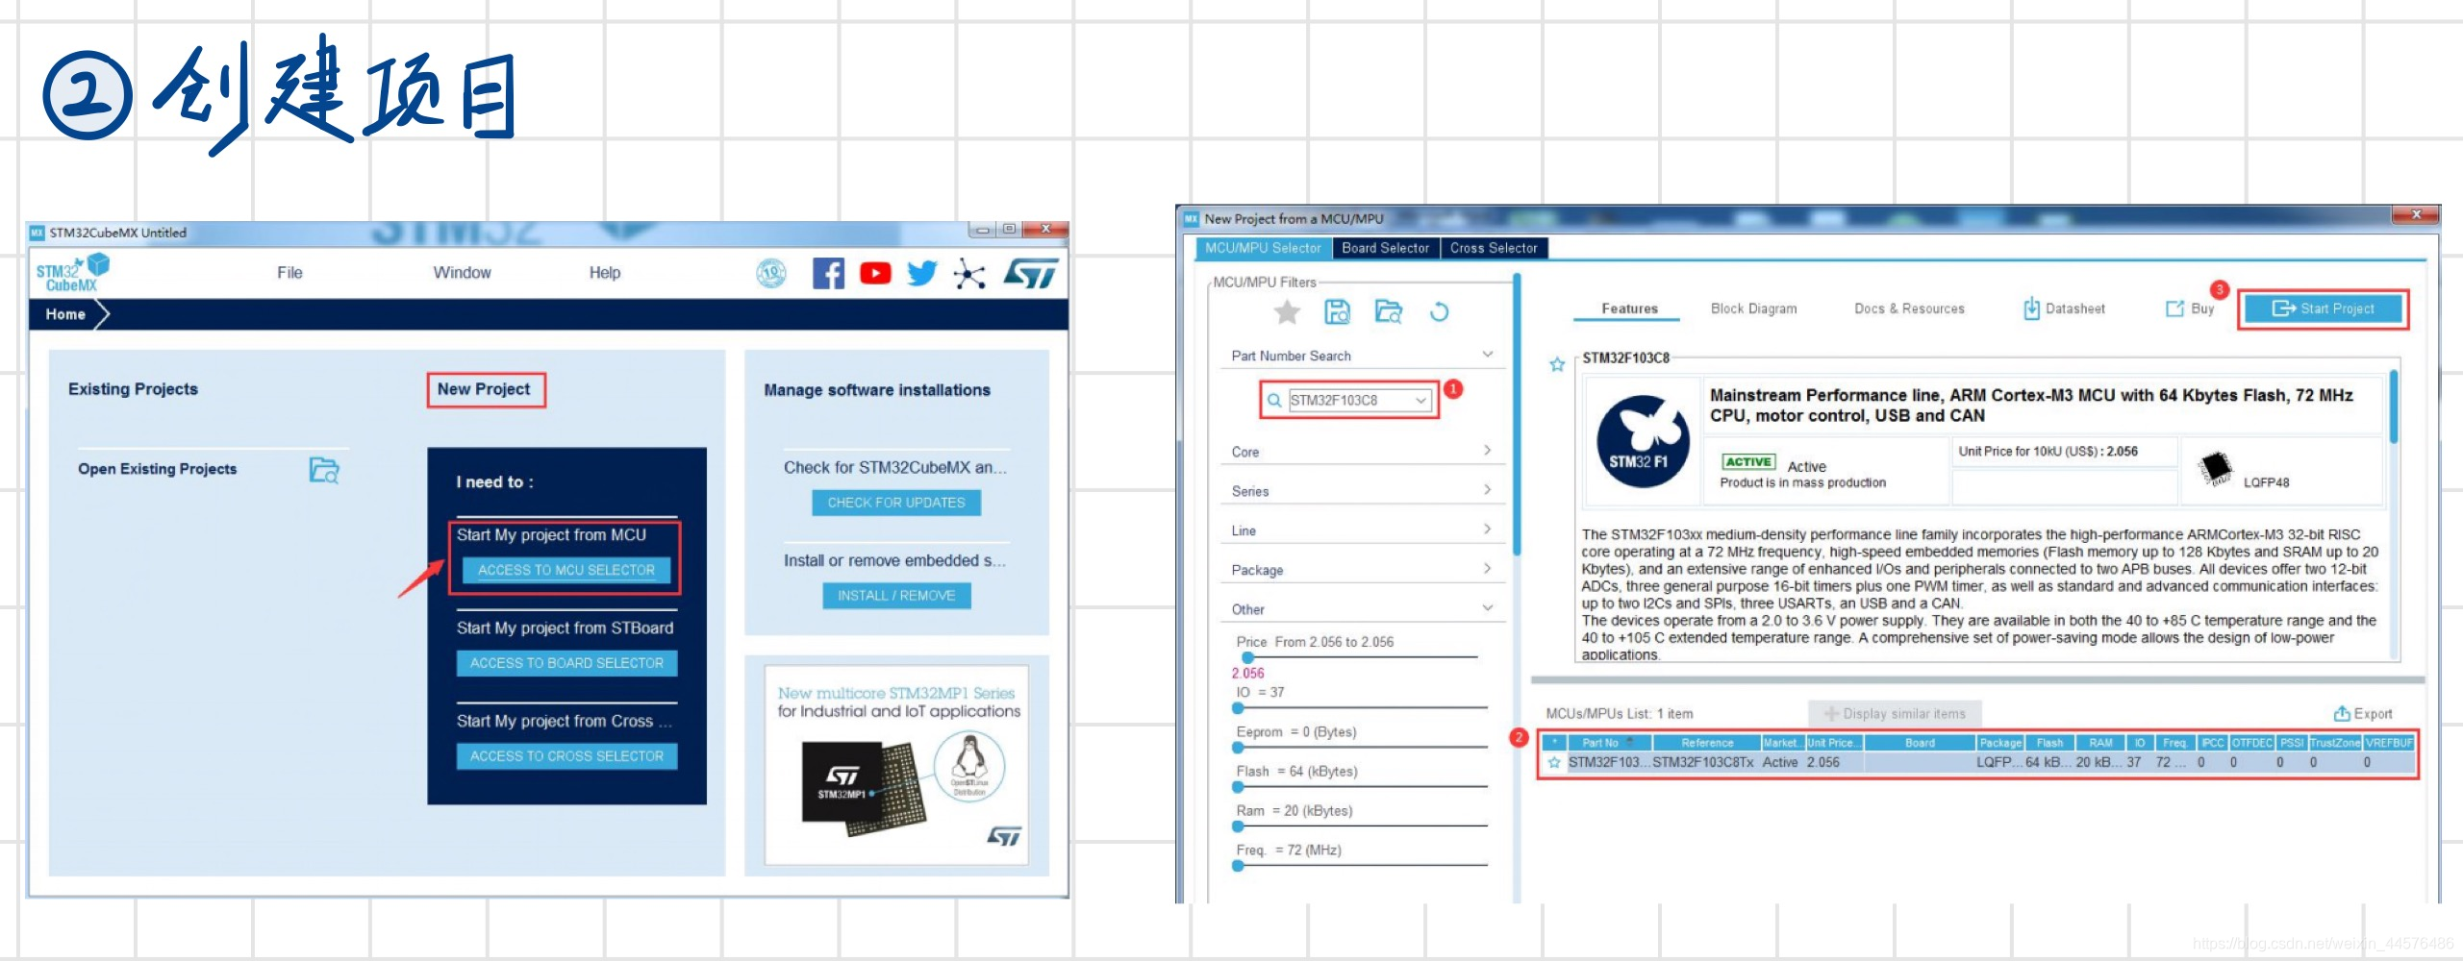Click Display similar items button
The width and height of the screenshot is (2463, 961).
click(1895, 714)
